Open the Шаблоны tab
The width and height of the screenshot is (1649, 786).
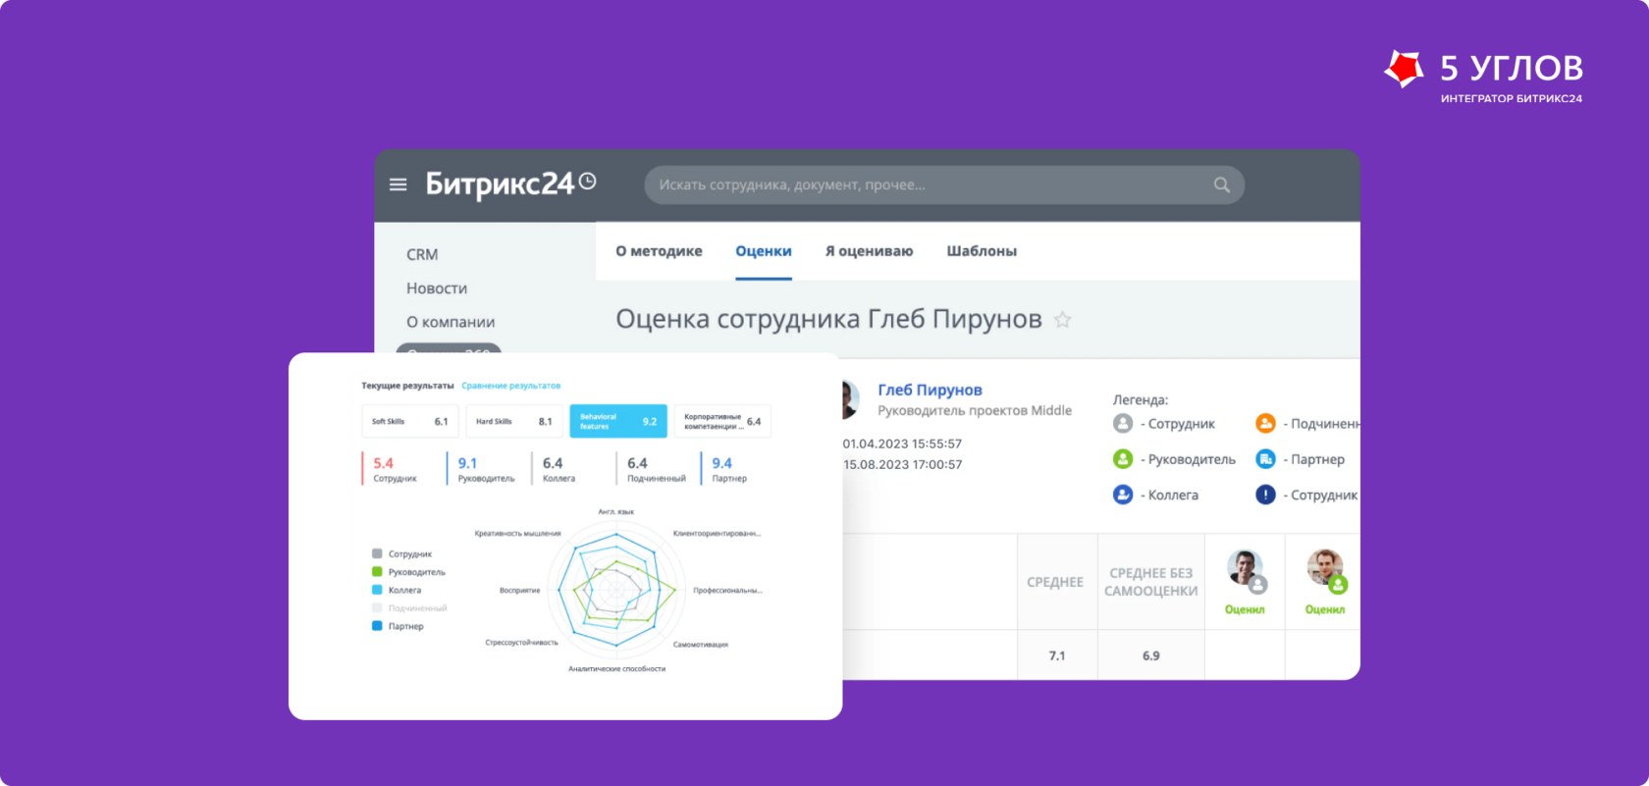(982, 251)
